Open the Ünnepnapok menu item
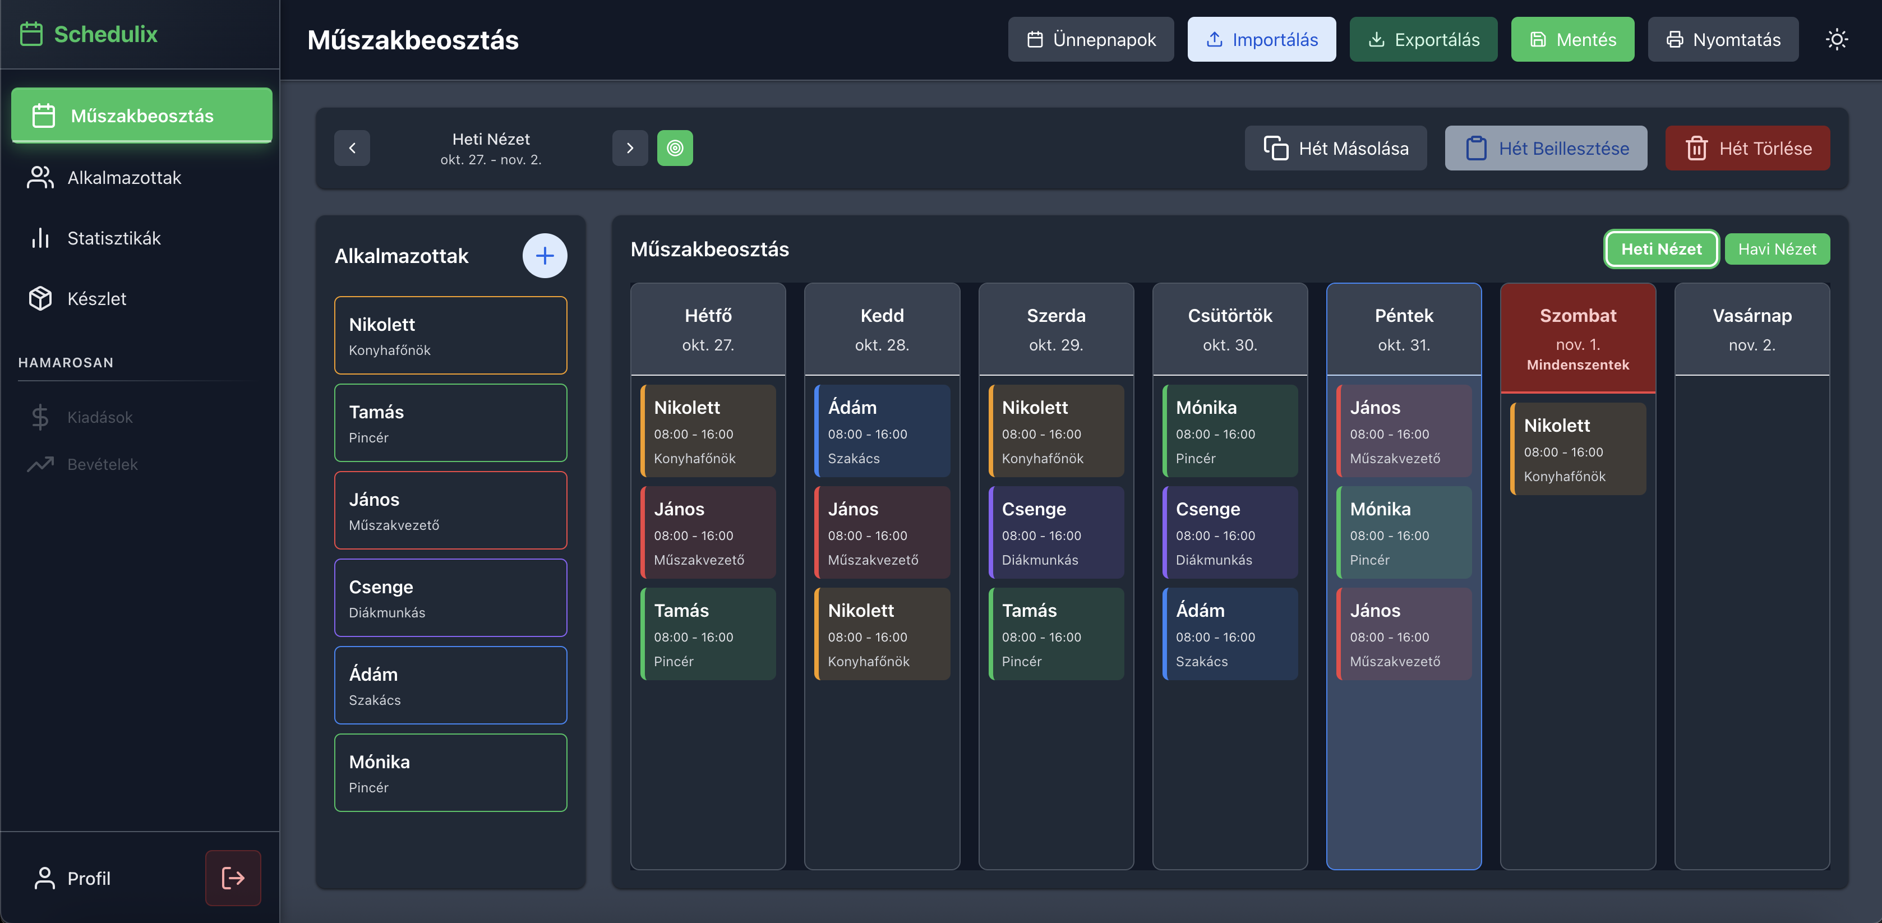 pos(1090,39)
